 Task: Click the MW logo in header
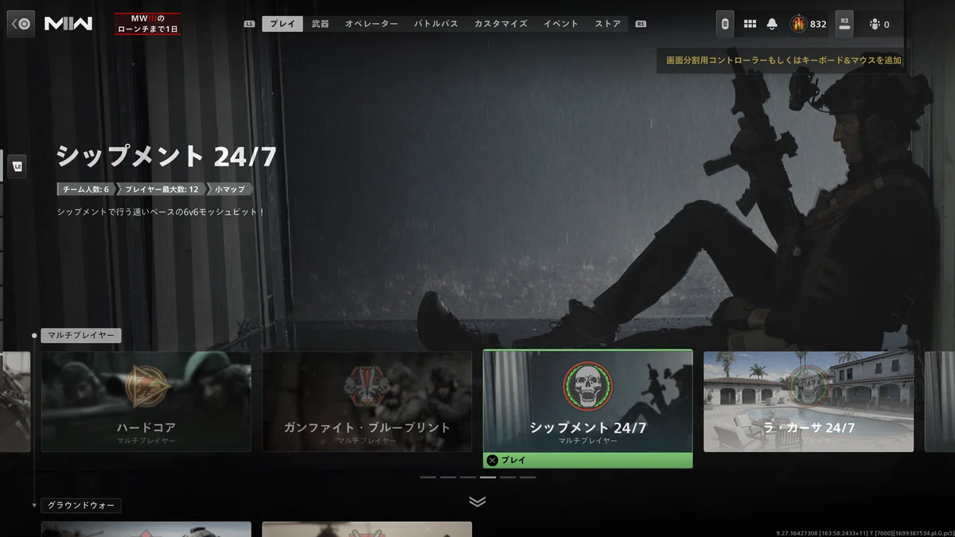tap(68, 24)
